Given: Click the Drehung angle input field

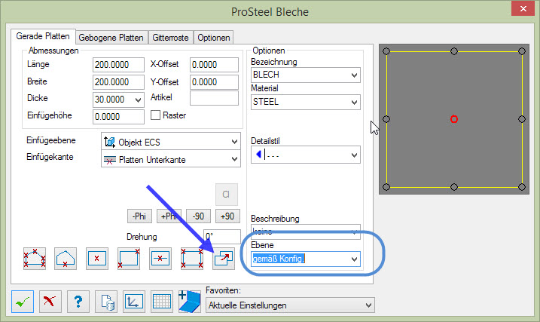Looking at the screenshot, I should pyautogui.click(x=222, y=237).
